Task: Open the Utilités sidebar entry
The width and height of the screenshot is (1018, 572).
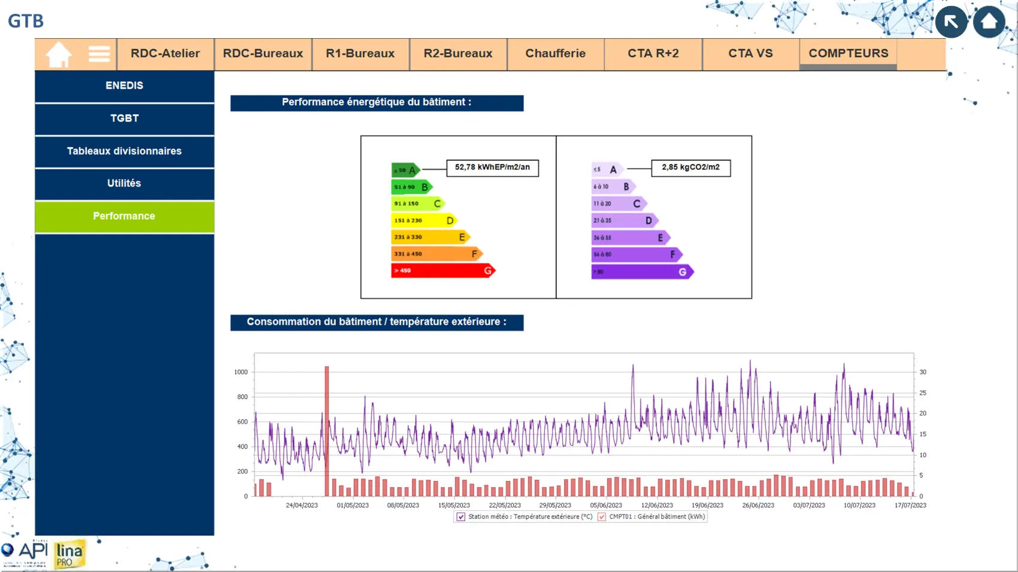Action: (x=125, y=184)
